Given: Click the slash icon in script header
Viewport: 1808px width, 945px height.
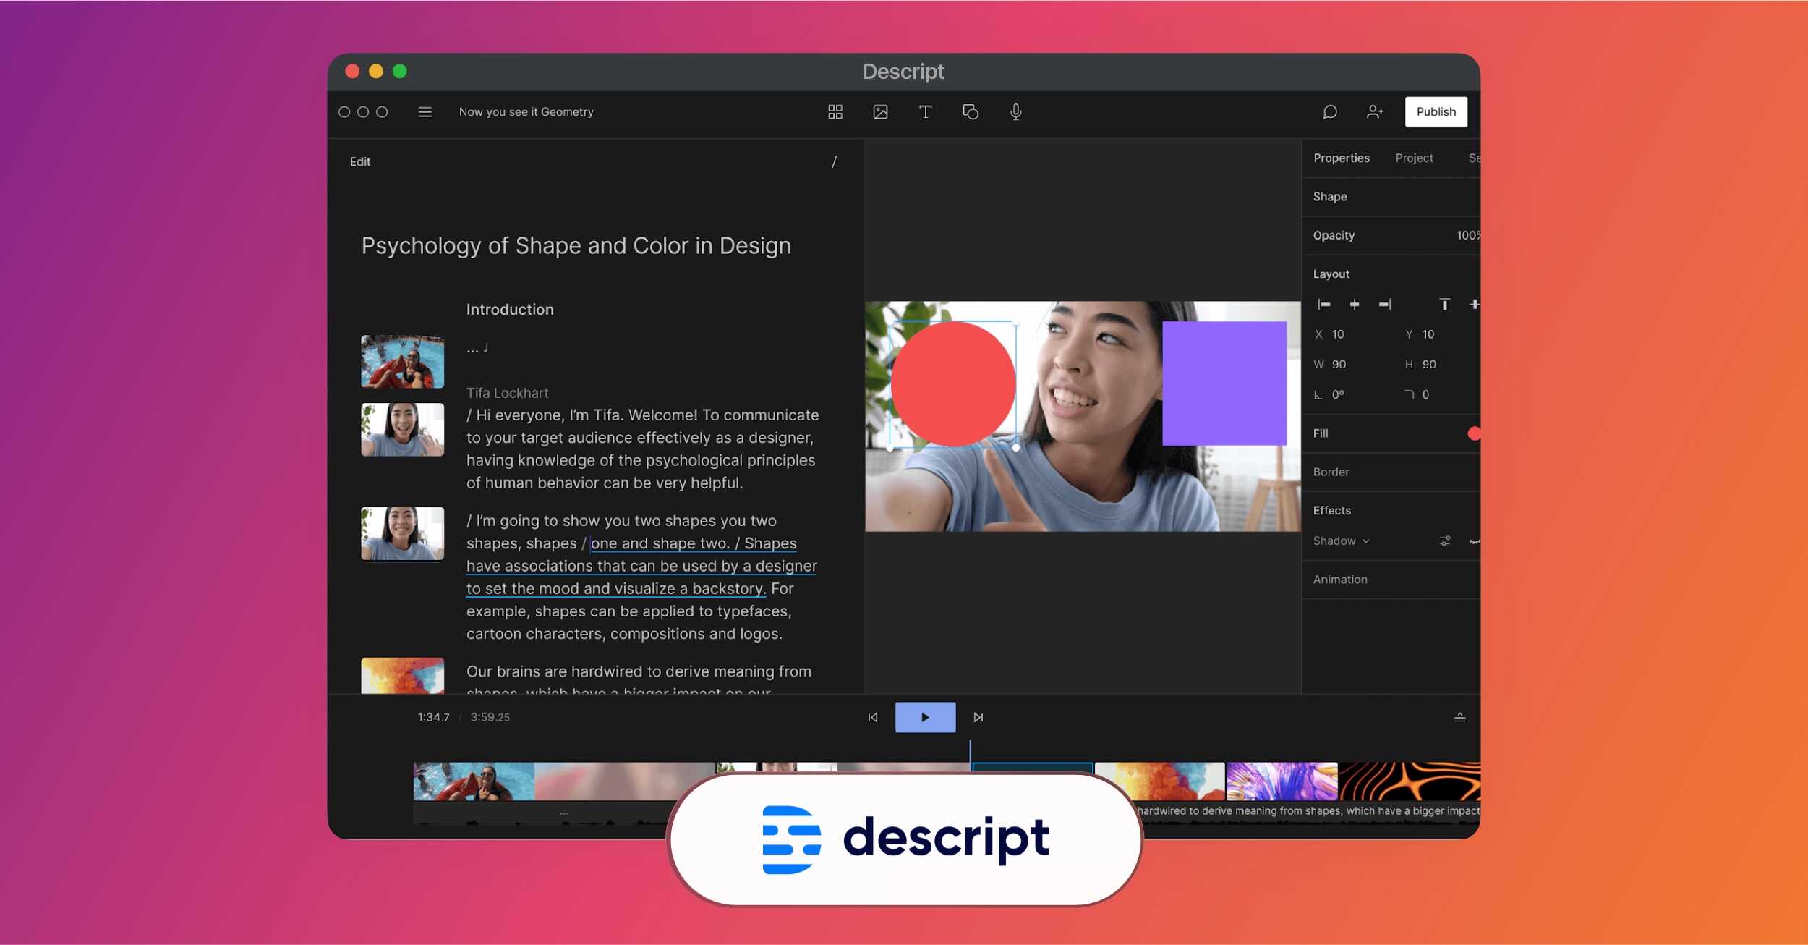Looking at the screenshot, I should (834, 162).
